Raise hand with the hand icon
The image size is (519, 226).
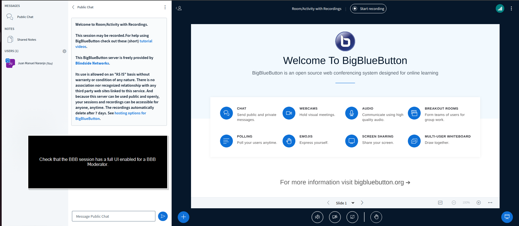376,217
